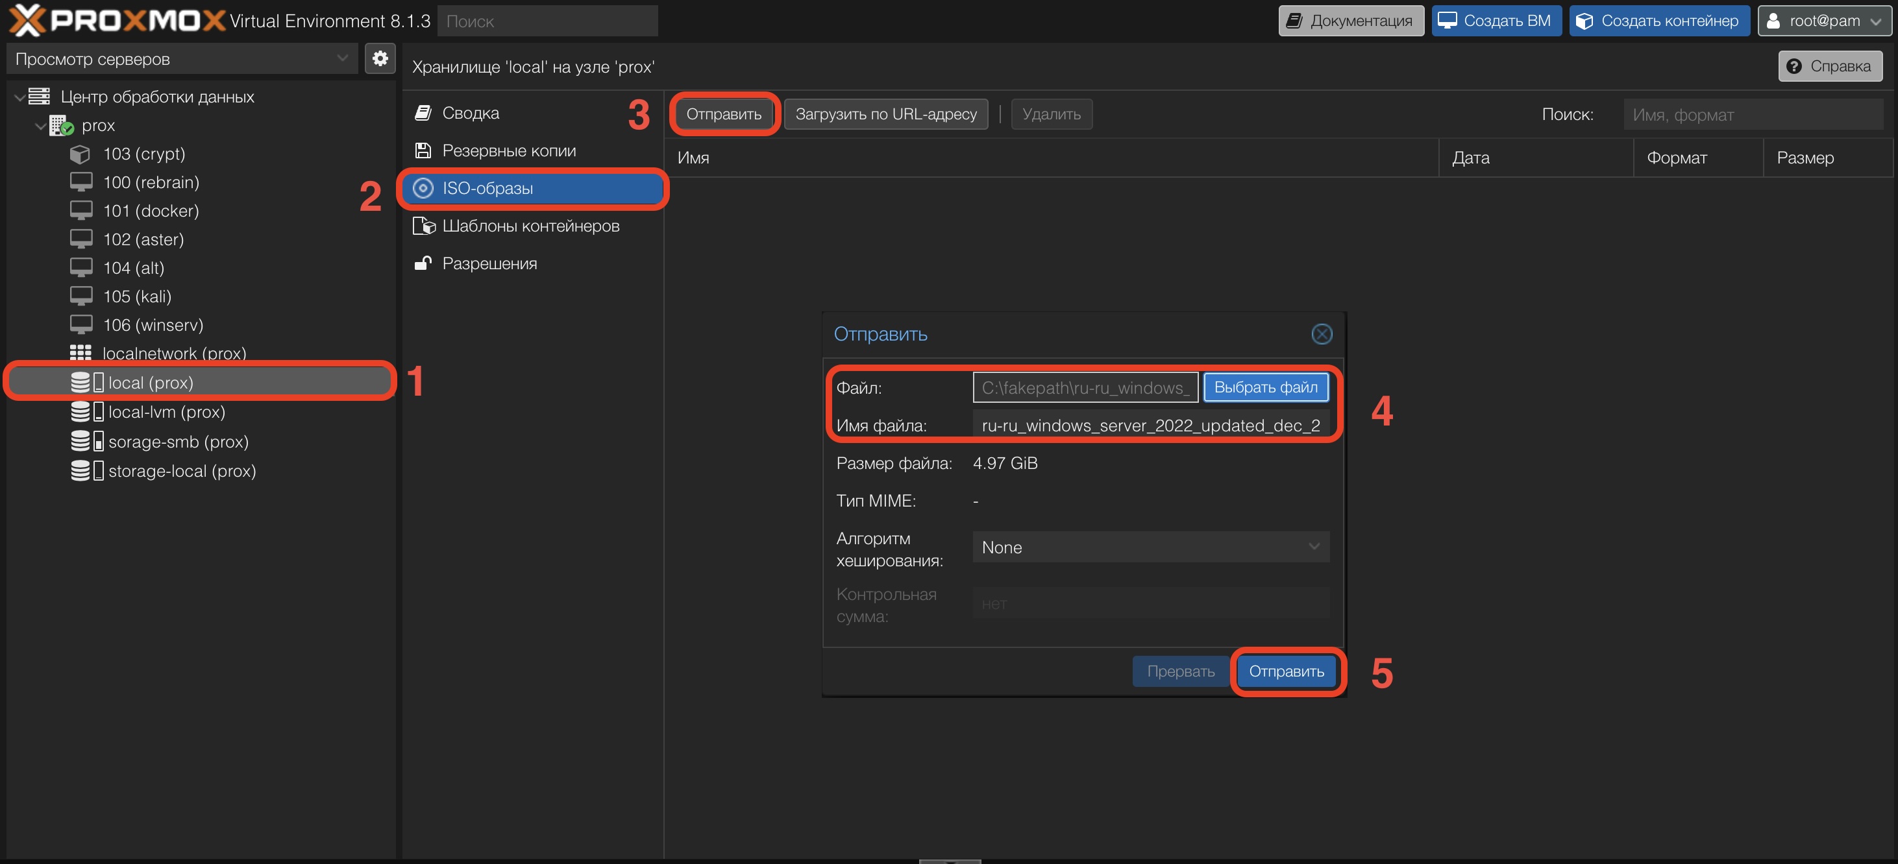Click the grid icon for localnetwork (prox)
1898x864 pixels.
(x=80, y=353)
